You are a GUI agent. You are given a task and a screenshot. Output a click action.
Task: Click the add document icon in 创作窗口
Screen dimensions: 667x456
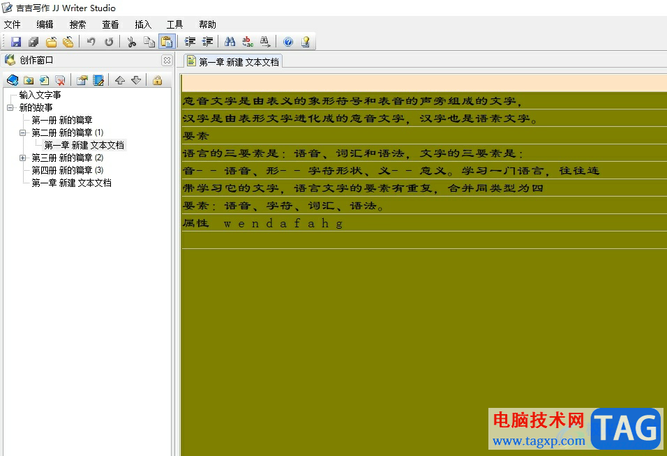[44, 80]
